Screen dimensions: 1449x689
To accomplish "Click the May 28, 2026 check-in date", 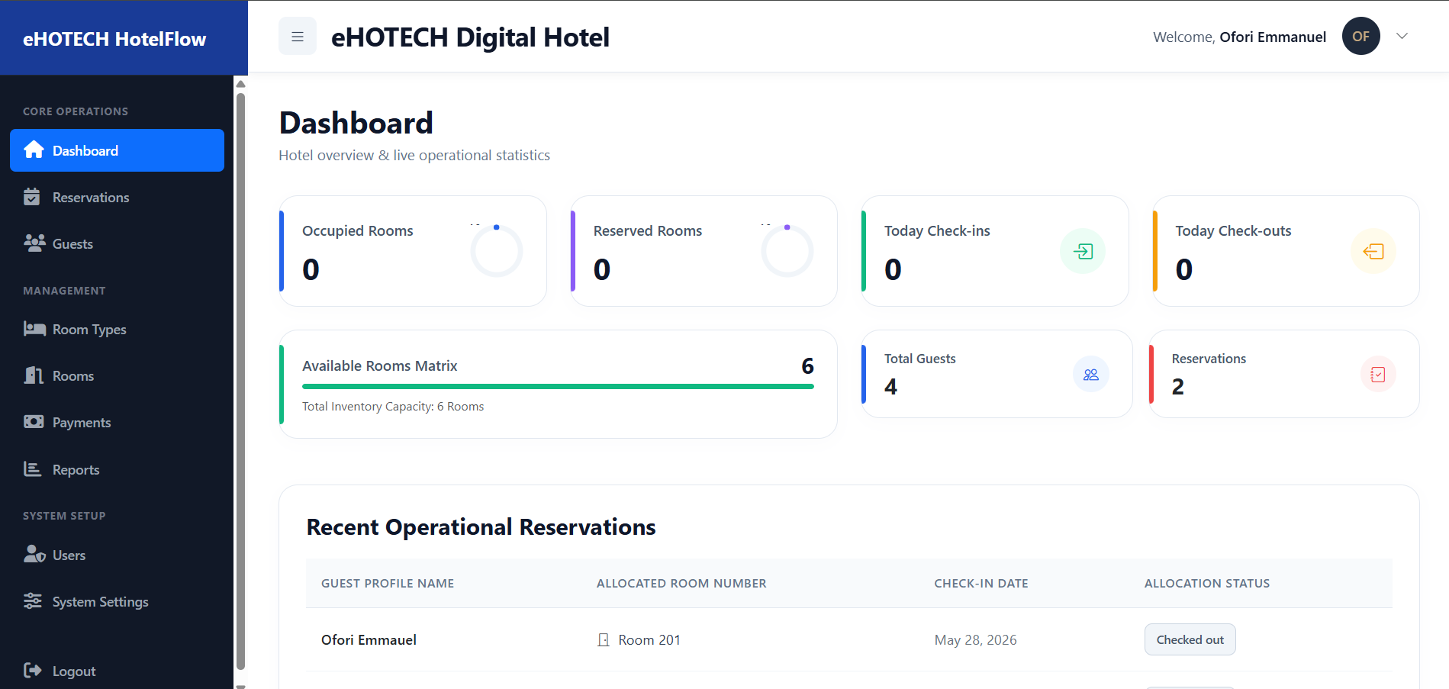I will pos(975,639).
